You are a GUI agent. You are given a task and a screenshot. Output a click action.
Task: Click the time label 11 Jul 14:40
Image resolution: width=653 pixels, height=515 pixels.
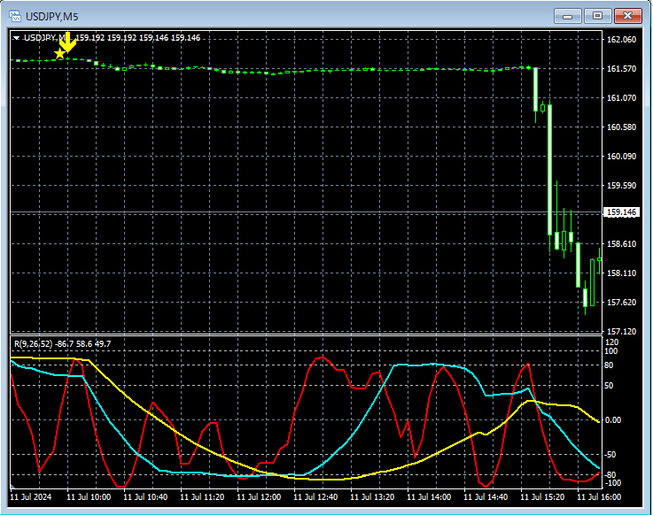click(x=486, y=497)
